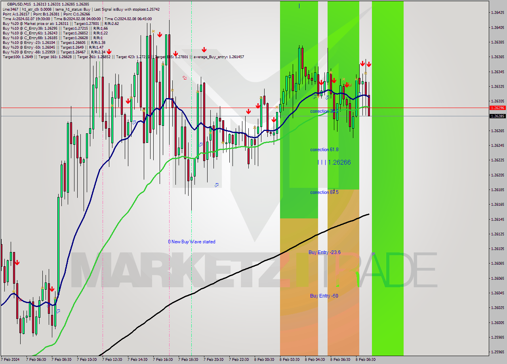Screen dimensions: 507x364
Task: Click the black 1.26285 current price tag
Action: pos(497,116)
